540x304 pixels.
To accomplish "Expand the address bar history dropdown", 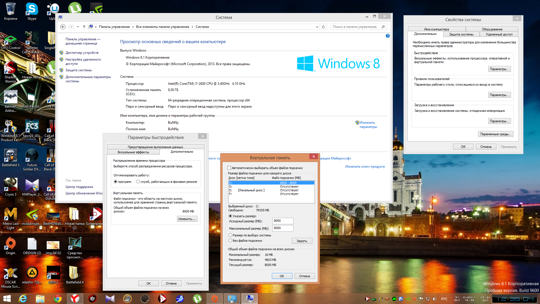I will 317,27.
